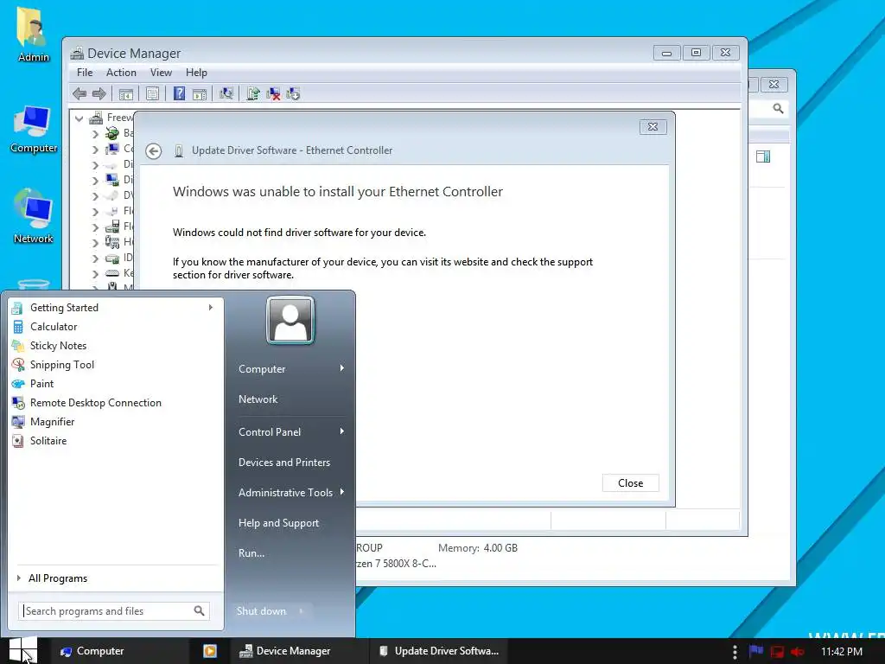Click the Start button on taskbar
Viewport: 885px width, 664px height.
pyautogui.click(x=22, y=650)
